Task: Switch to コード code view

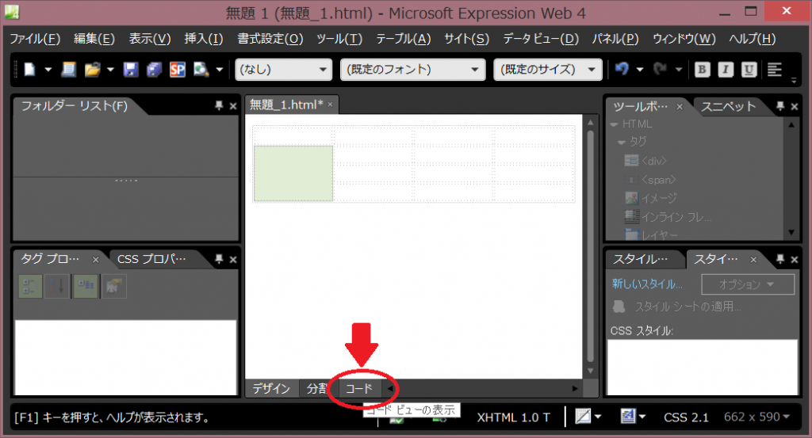Action: pyautogui.click(x=359, y=388)
